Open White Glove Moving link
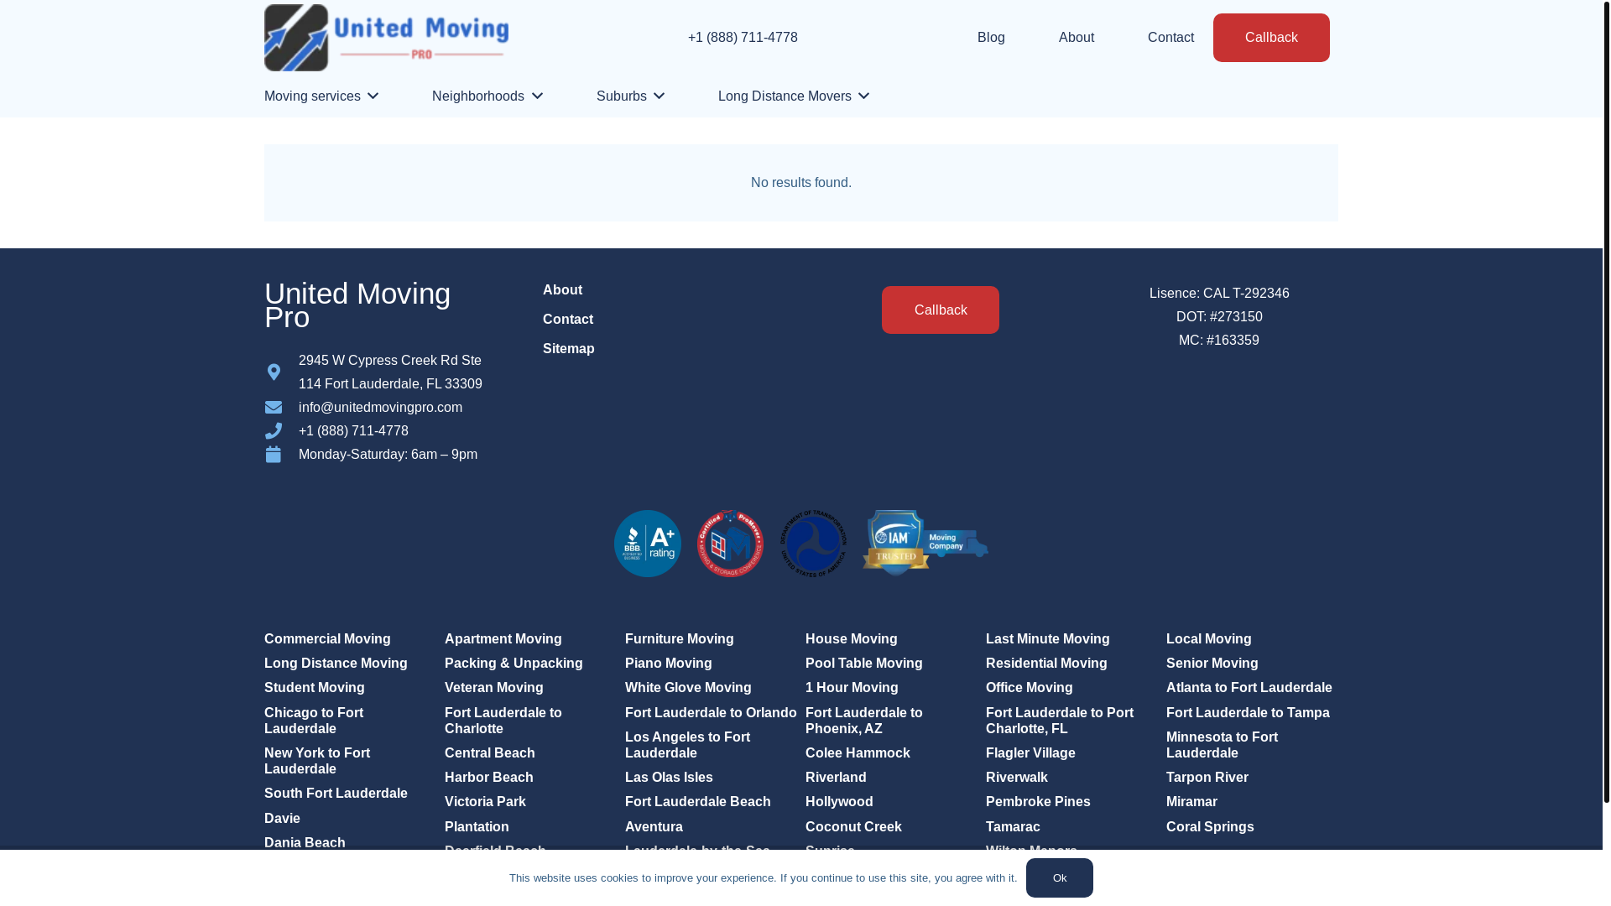Image resolution: width=1611 pixels, height=906 pixels. pyautogui.click(x=688, y=688)
